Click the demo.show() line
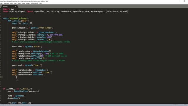 14,98
